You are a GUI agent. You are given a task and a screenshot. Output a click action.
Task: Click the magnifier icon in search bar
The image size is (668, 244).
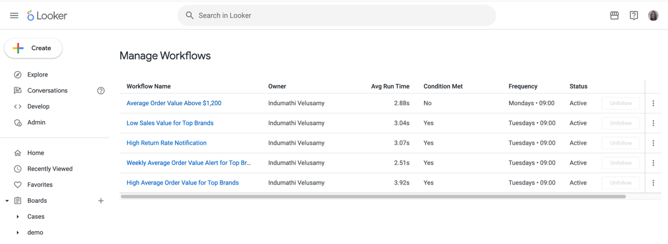pos(190,15)
